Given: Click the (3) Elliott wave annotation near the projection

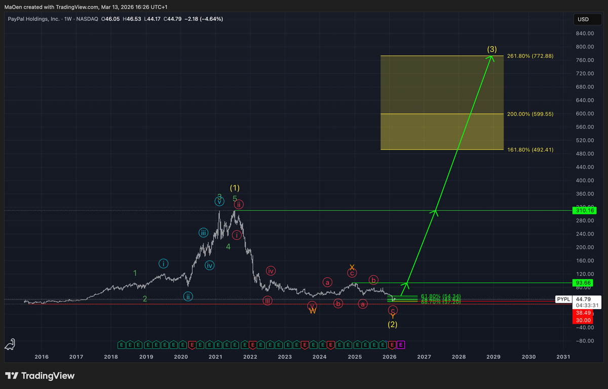Looking at the screenshot, I should coord(491,49).
